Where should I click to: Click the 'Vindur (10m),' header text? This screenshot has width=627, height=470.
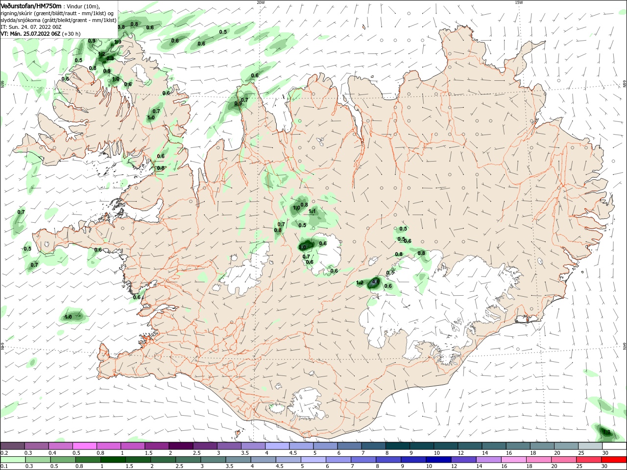pyautogui.click(x=82, y=6)
